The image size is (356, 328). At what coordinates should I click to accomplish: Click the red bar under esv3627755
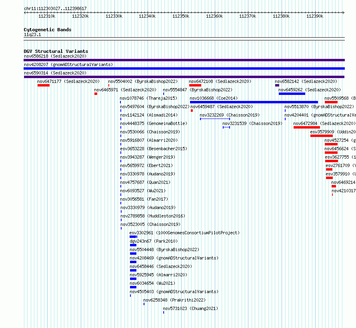[332, 161]
